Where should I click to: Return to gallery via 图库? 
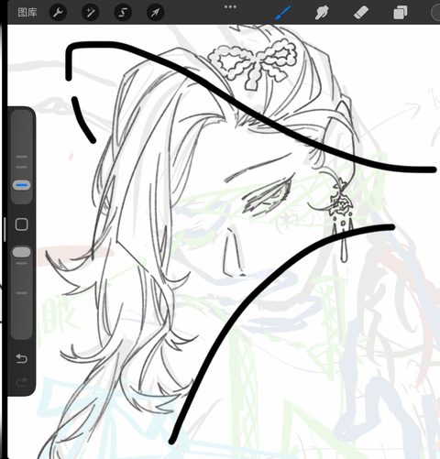pos(27,13)
